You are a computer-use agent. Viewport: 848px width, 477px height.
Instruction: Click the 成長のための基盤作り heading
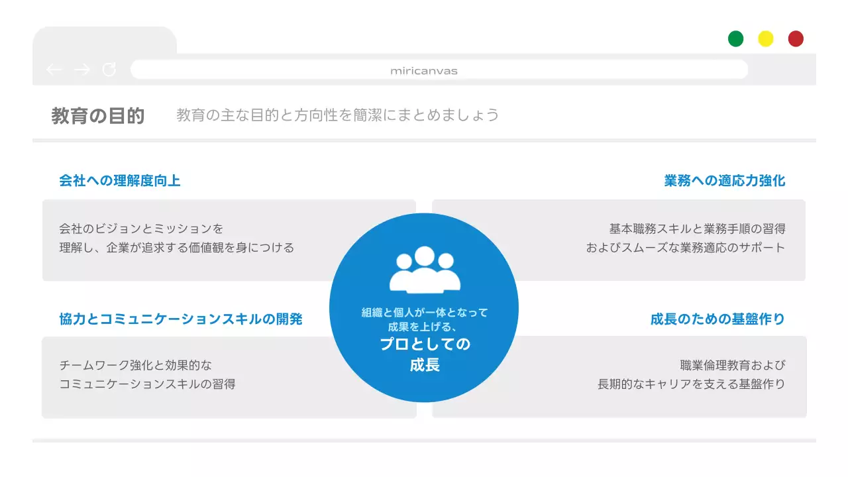(717, 319)
